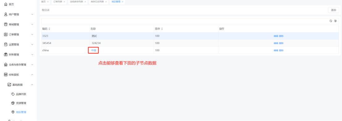Click 删除 in the 3323 row
342x121 pixels.
click(x=281, y=36)
